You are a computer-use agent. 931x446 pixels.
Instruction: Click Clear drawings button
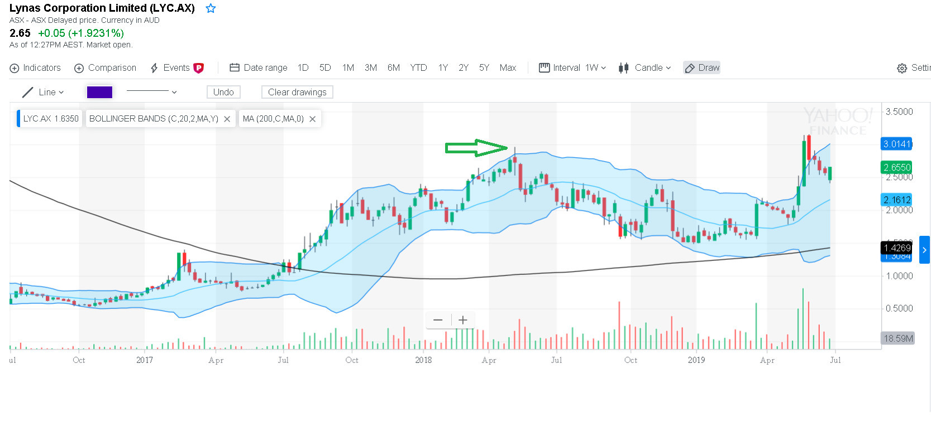click(297, 92)
